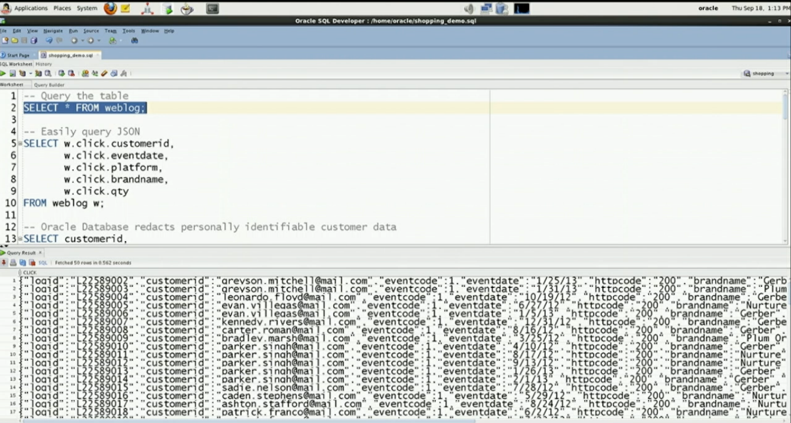Open the File menu
Image resolution: width=791 pixels, height=423 pixels.
coord(3,31)
